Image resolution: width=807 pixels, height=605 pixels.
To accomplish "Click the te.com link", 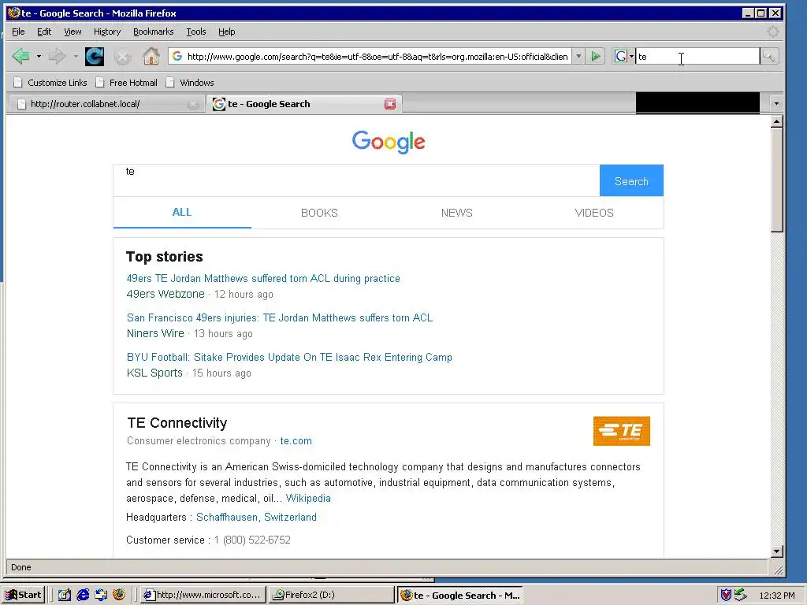I will click(296, 441).
